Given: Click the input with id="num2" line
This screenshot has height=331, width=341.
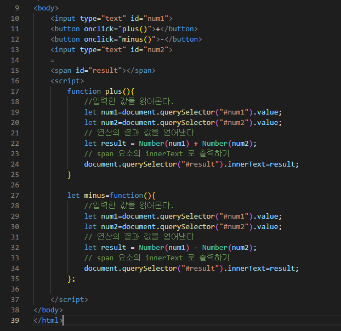Looking at the screenshot, I should point(111,50).
